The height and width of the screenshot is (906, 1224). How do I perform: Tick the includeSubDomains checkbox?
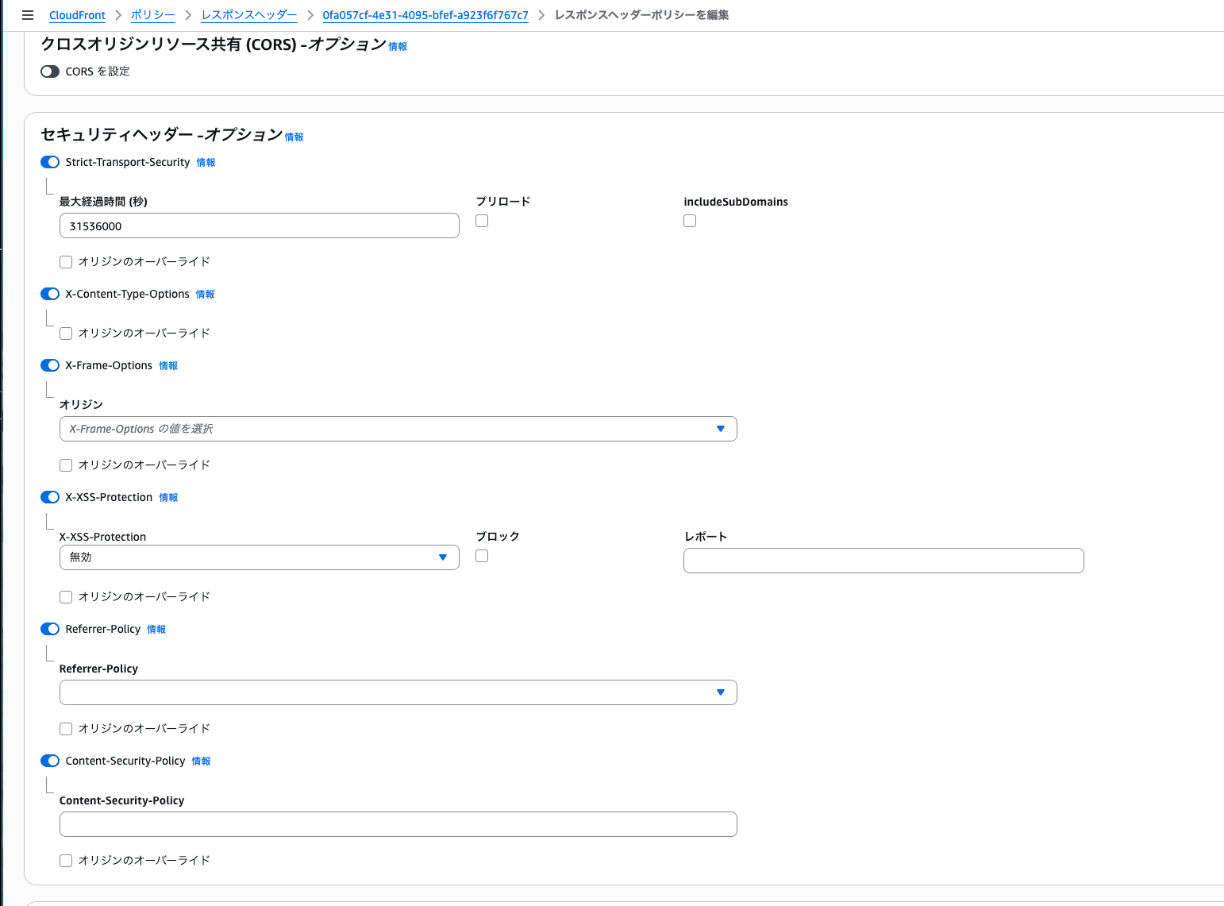tap(690, 221)
